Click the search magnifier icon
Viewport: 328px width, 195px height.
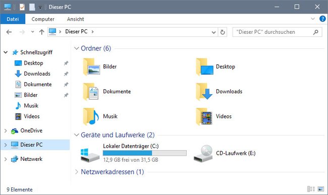(x=316, y=32)
